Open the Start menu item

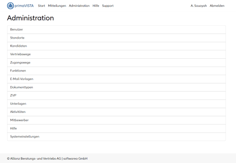pos(41,6)
